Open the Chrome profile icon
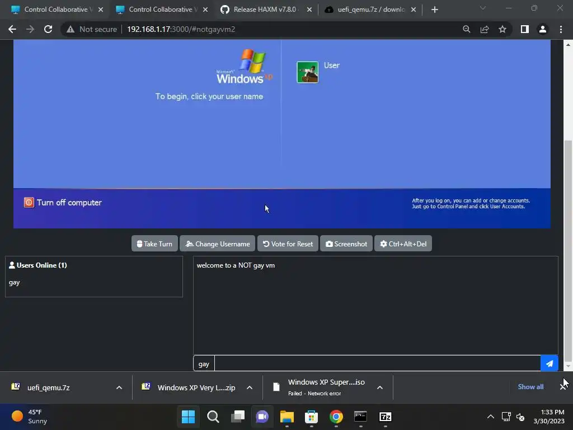Screen dimensions: 573x430 pos(543,29)
